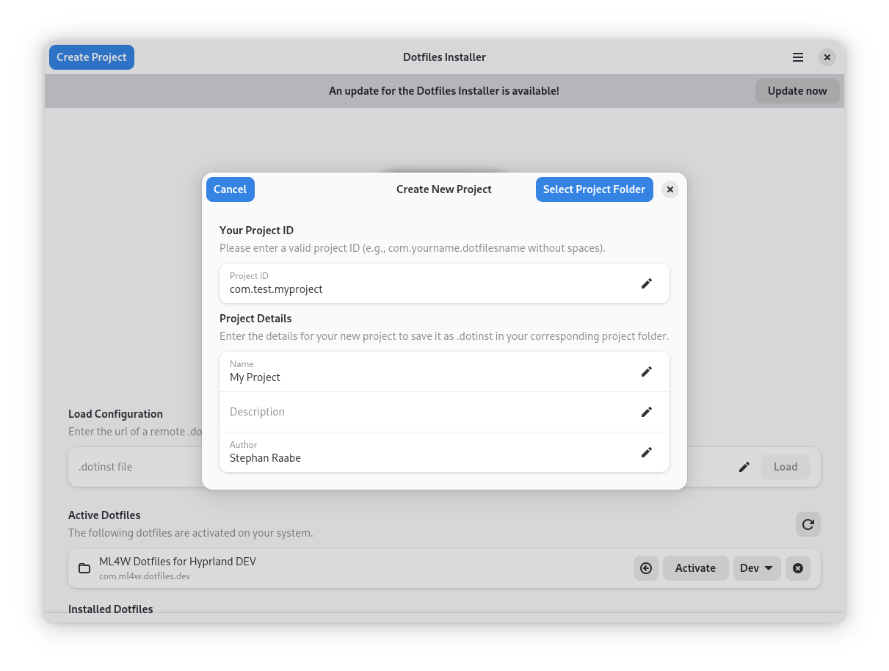Click the edit pencil next to Author

[x=646, y=452]
